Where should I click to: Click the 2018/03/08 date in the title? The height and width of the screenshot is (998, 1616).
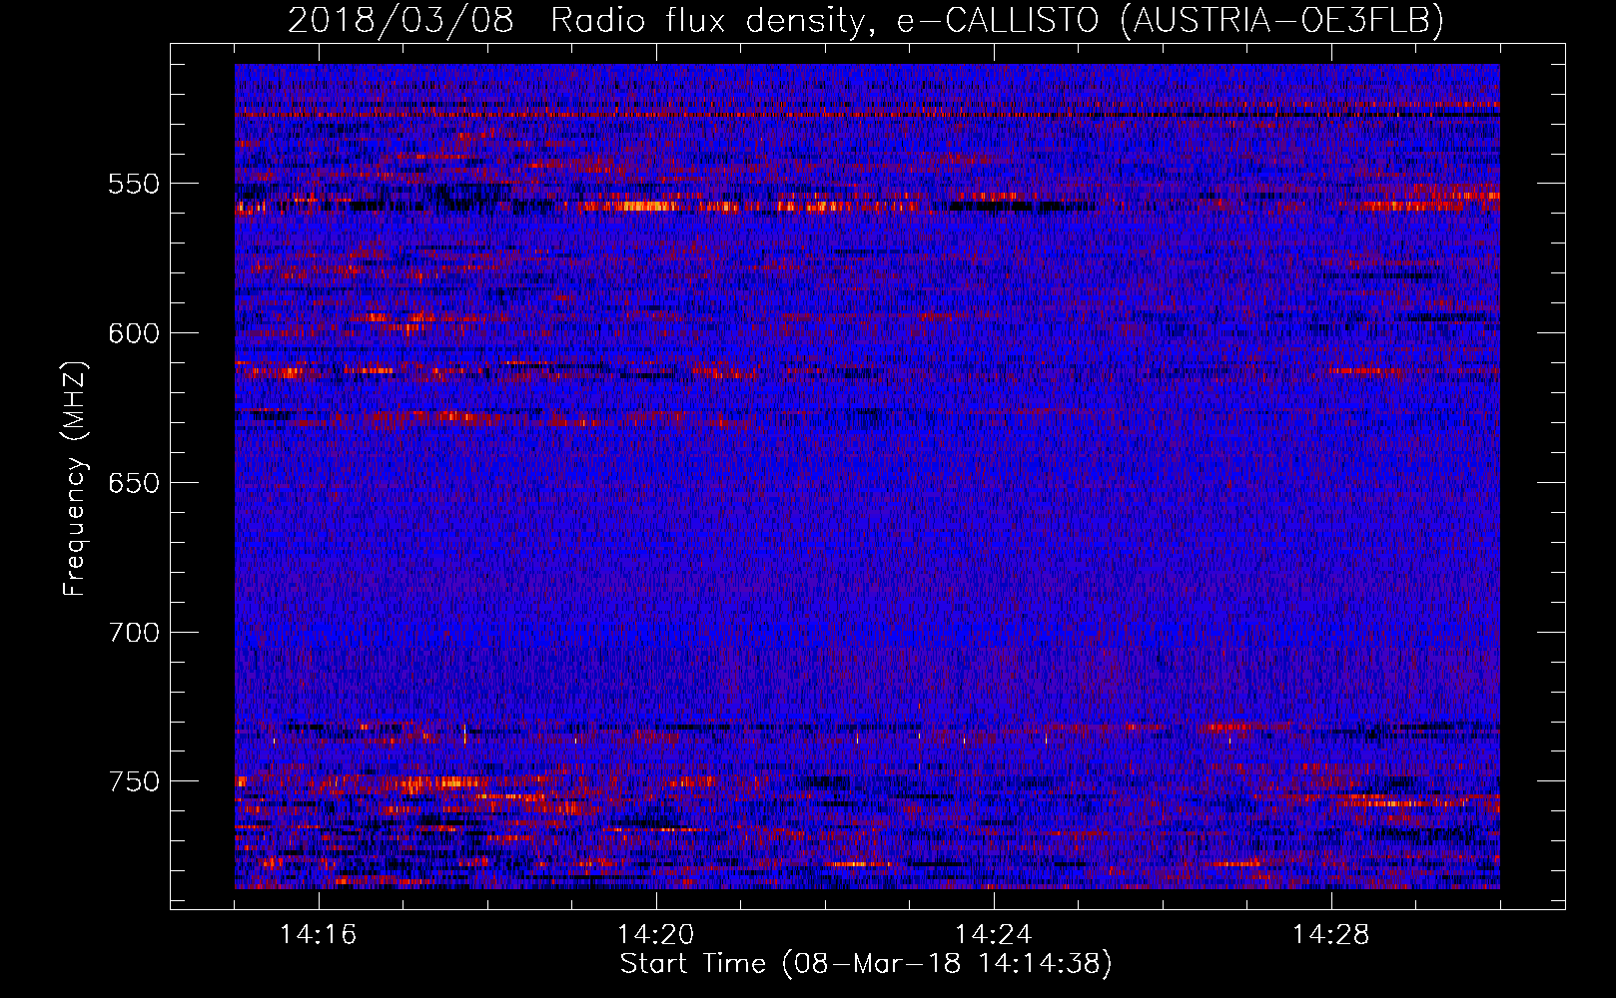click(x=401, y=20)
